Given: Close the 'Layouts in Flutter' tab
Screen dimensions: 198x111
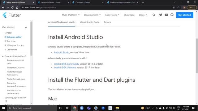Looking at the screenshot, I should coord(68,2).
